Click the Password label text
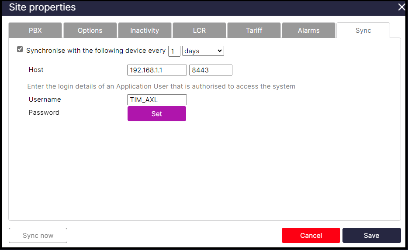This screenshot has height=250, width=408. [44, 113]
